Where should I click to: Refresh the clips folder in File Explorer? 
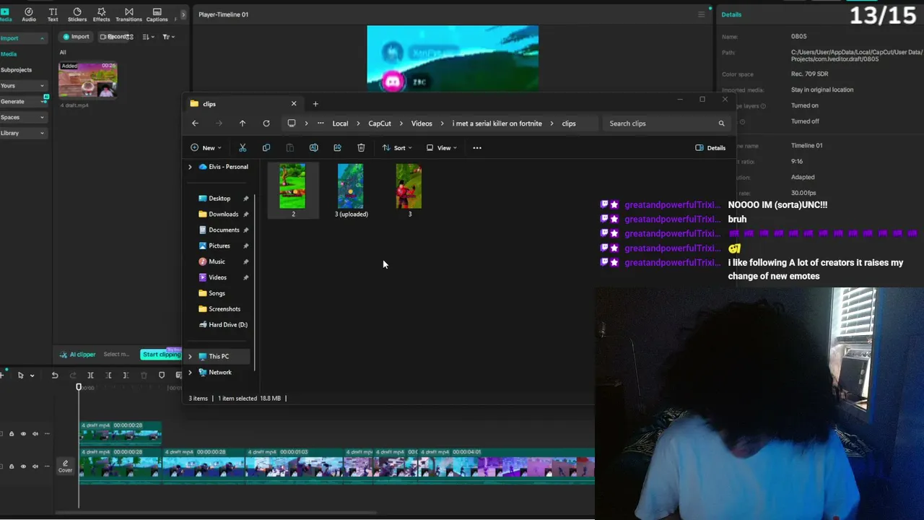pos(266,123)
